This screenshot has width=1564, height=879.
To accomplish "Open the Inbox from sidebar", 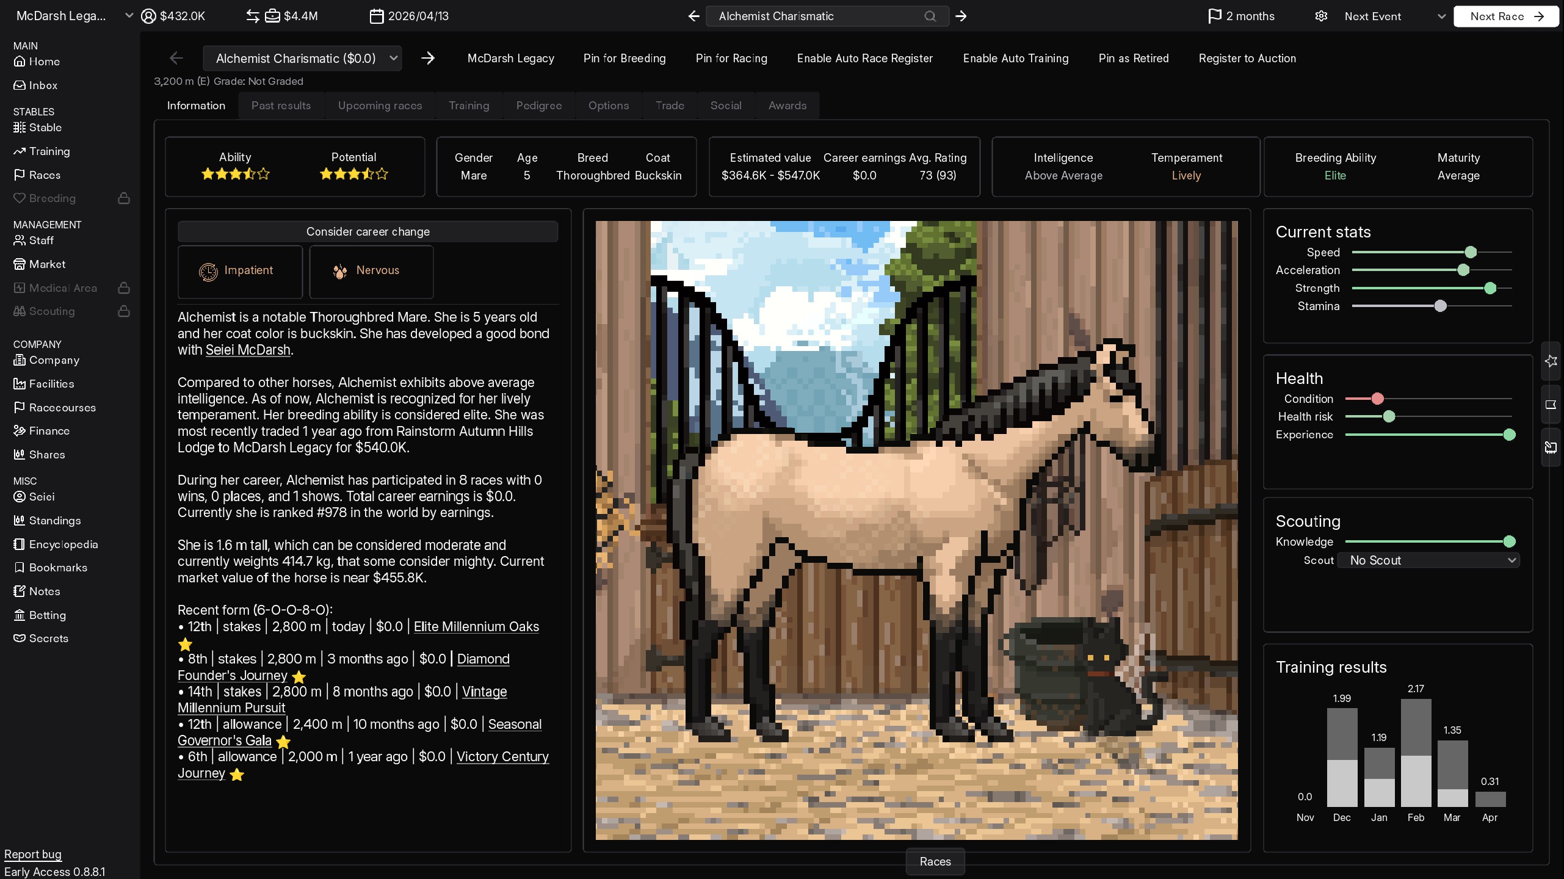I will click(x=36, y=85).
